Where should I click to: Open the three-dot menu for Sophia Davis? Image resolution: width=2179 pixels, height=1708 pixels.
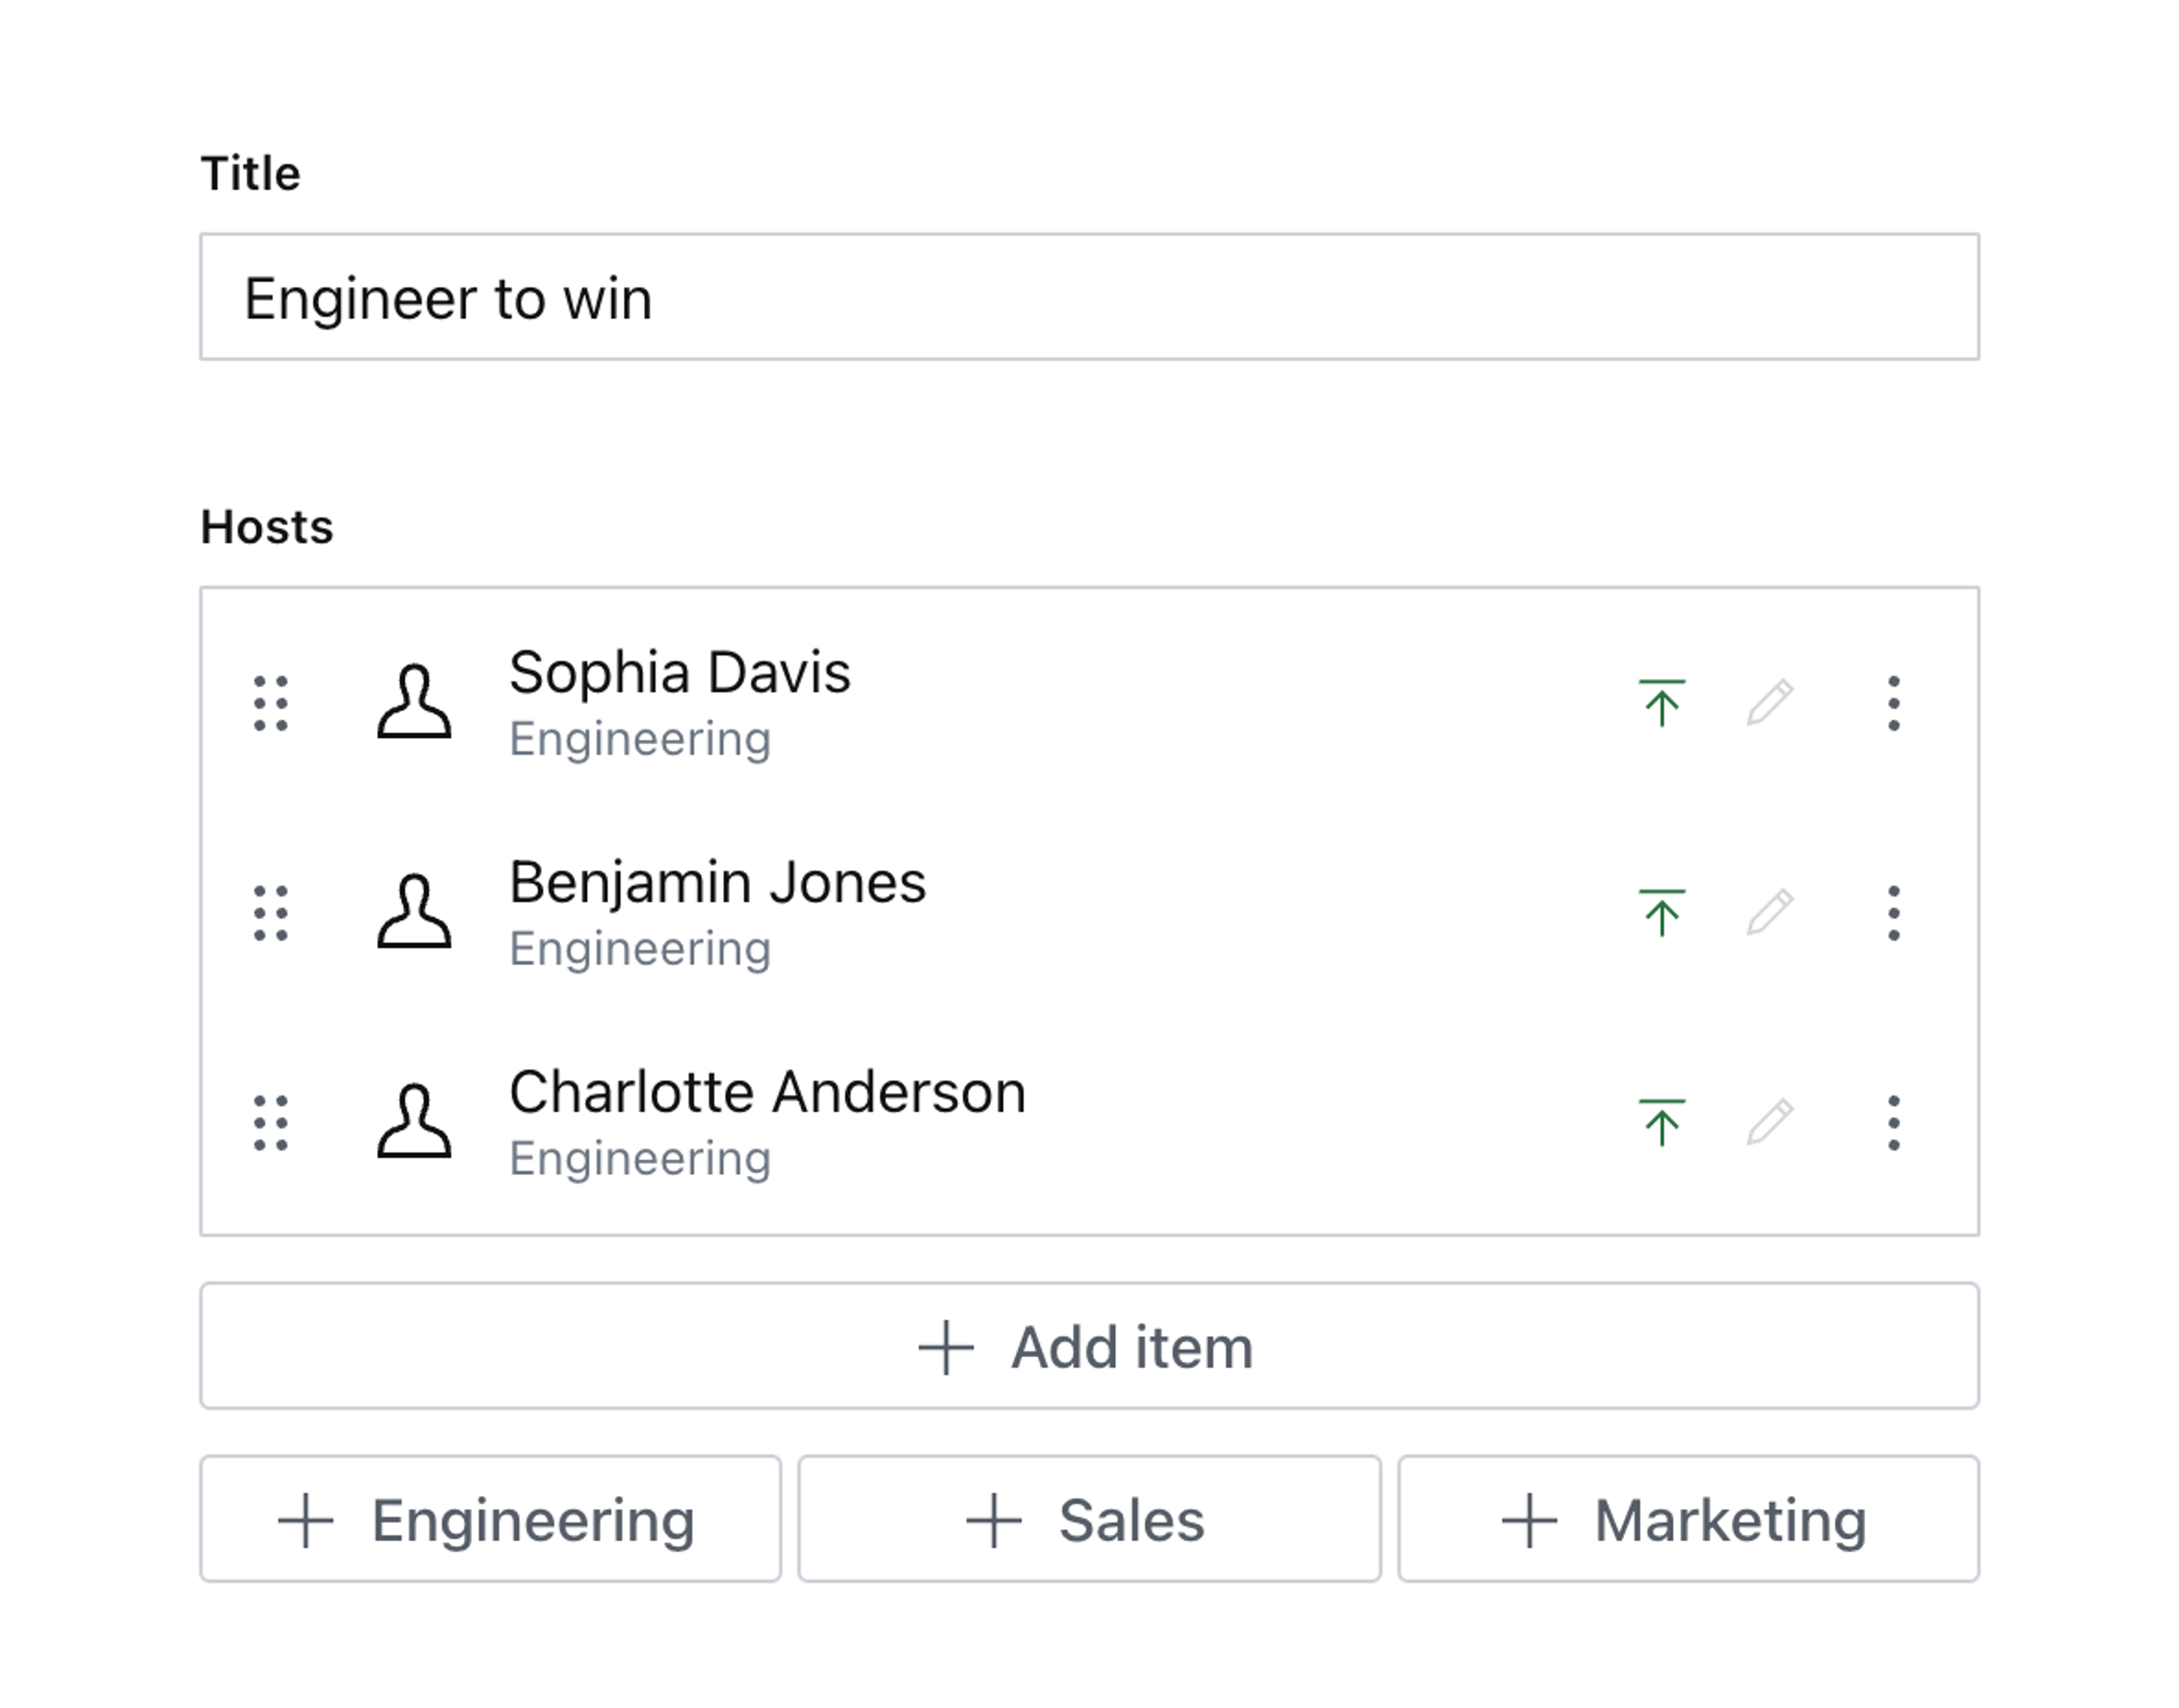tap(1893, 703)
